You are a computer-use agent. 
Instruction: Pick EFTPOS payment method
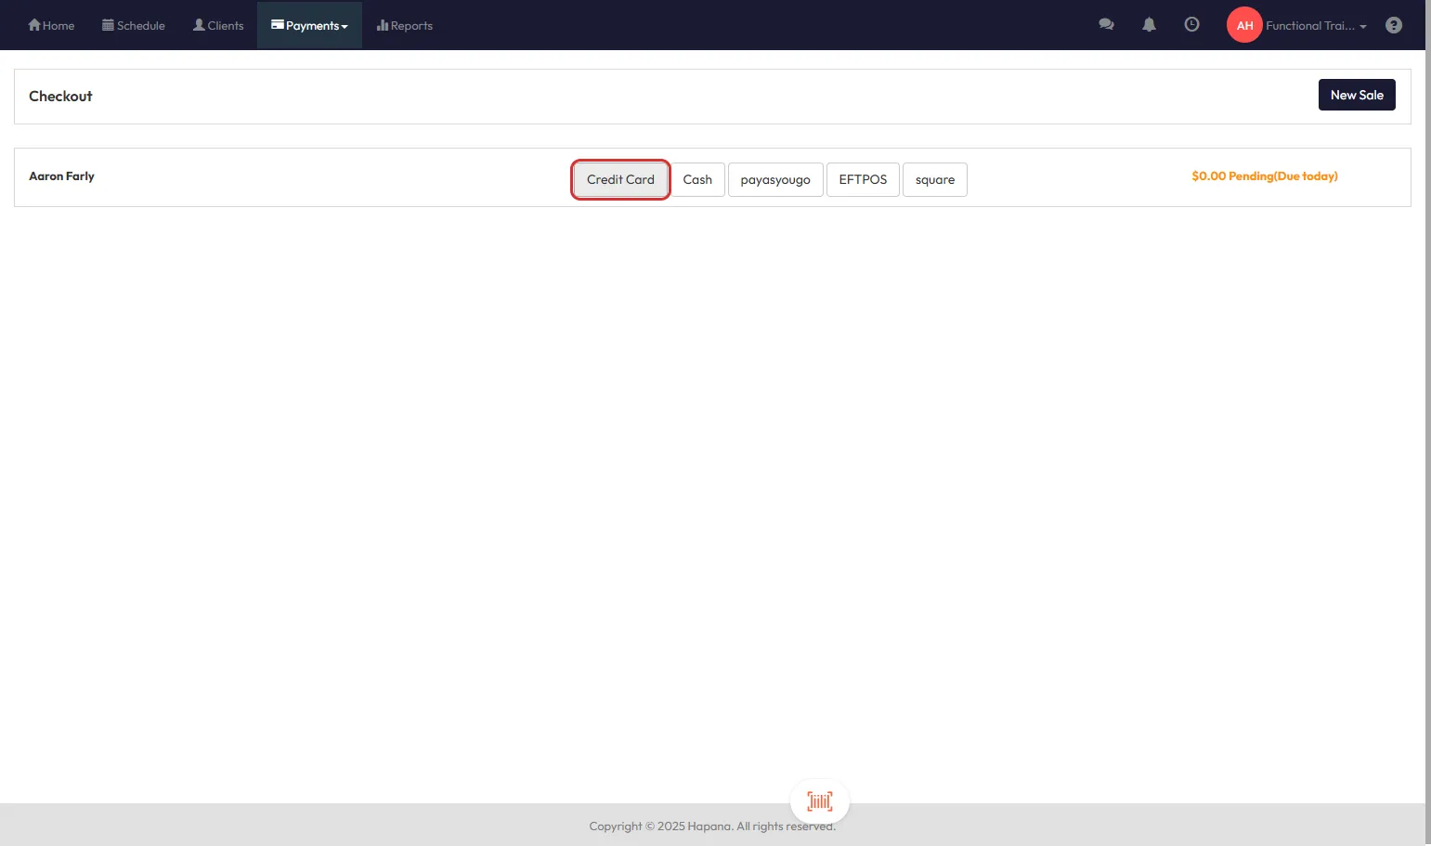point(863,179)
